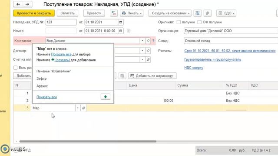Open the calendar for 01.10.2021 0:00:00

(121, 31)
